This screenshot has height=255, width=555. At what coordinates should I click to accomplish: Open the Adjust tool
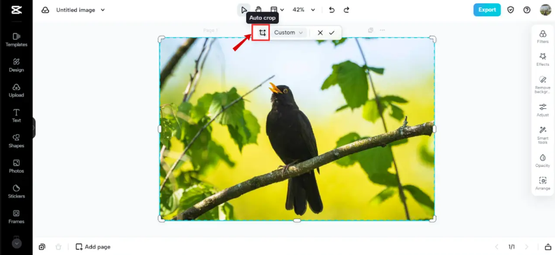pos(543,110)
